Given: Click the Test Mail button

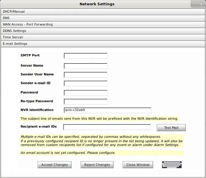Looking at the screenshot, I should click(171, 128).
